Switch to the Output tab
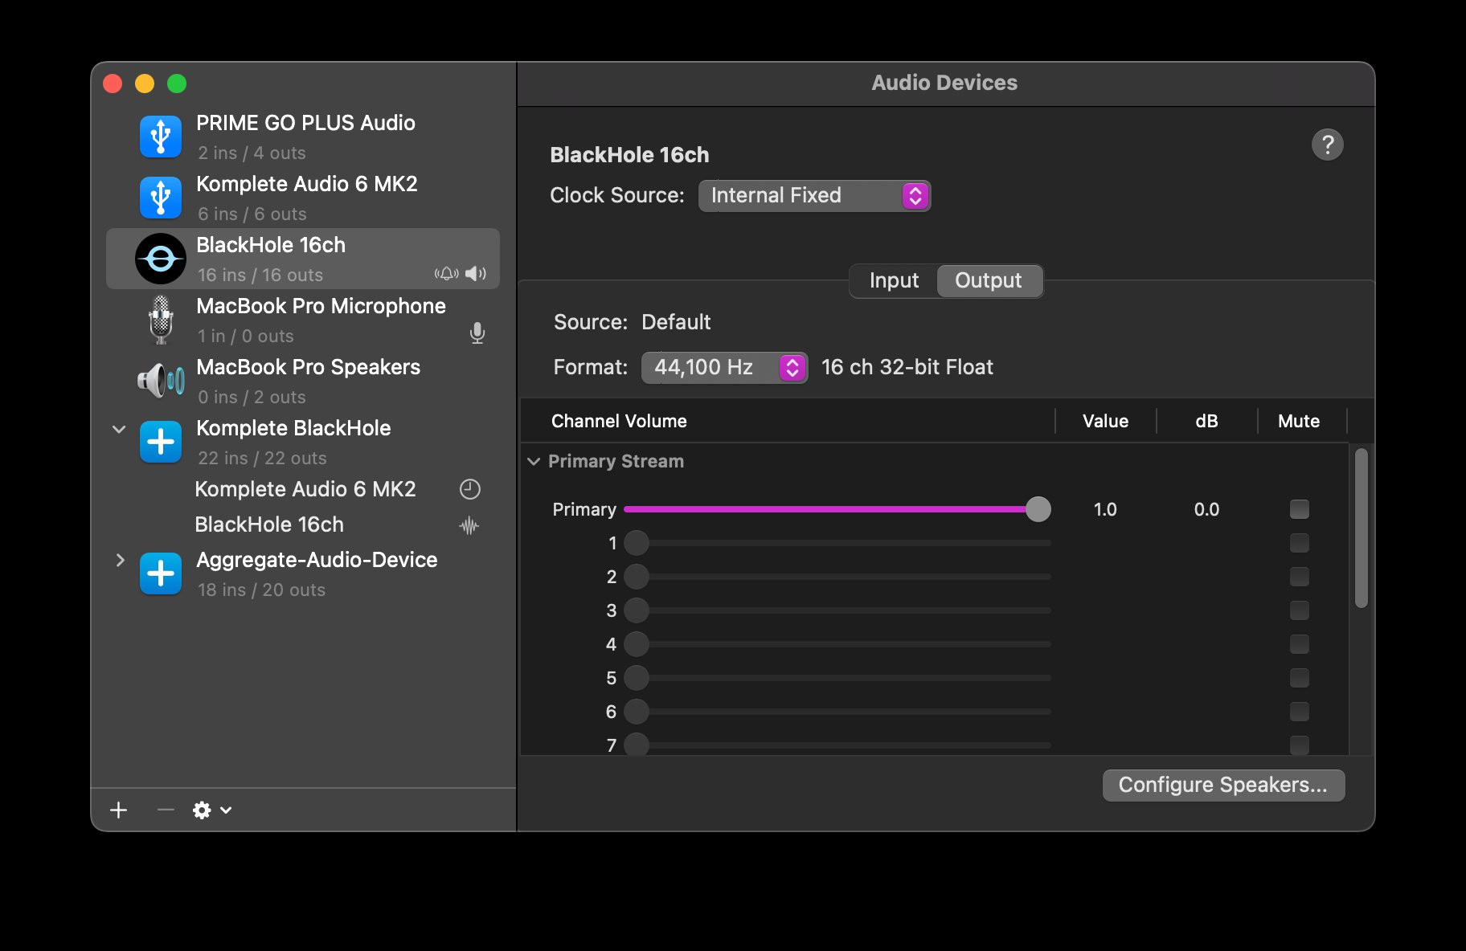This screenshot has height=951, width=1466. click(989, 280)
